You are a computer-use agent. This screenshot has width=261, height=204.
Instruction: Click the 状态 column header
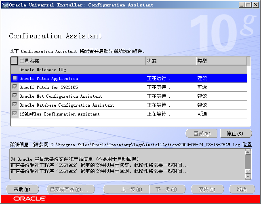[171, 61]
